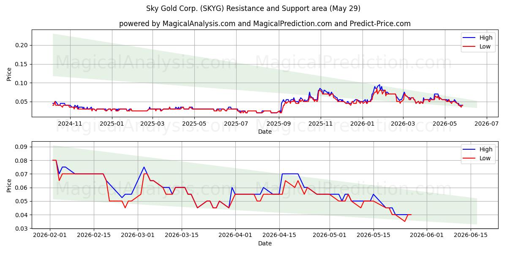Click the '2025-09' x-axis label
Screen dimensions: 507x253
pyautogui.click(x=278, y=124)
